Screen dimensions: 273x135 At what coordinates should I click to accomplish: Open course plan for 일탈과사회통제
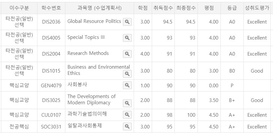pos(127,127)
